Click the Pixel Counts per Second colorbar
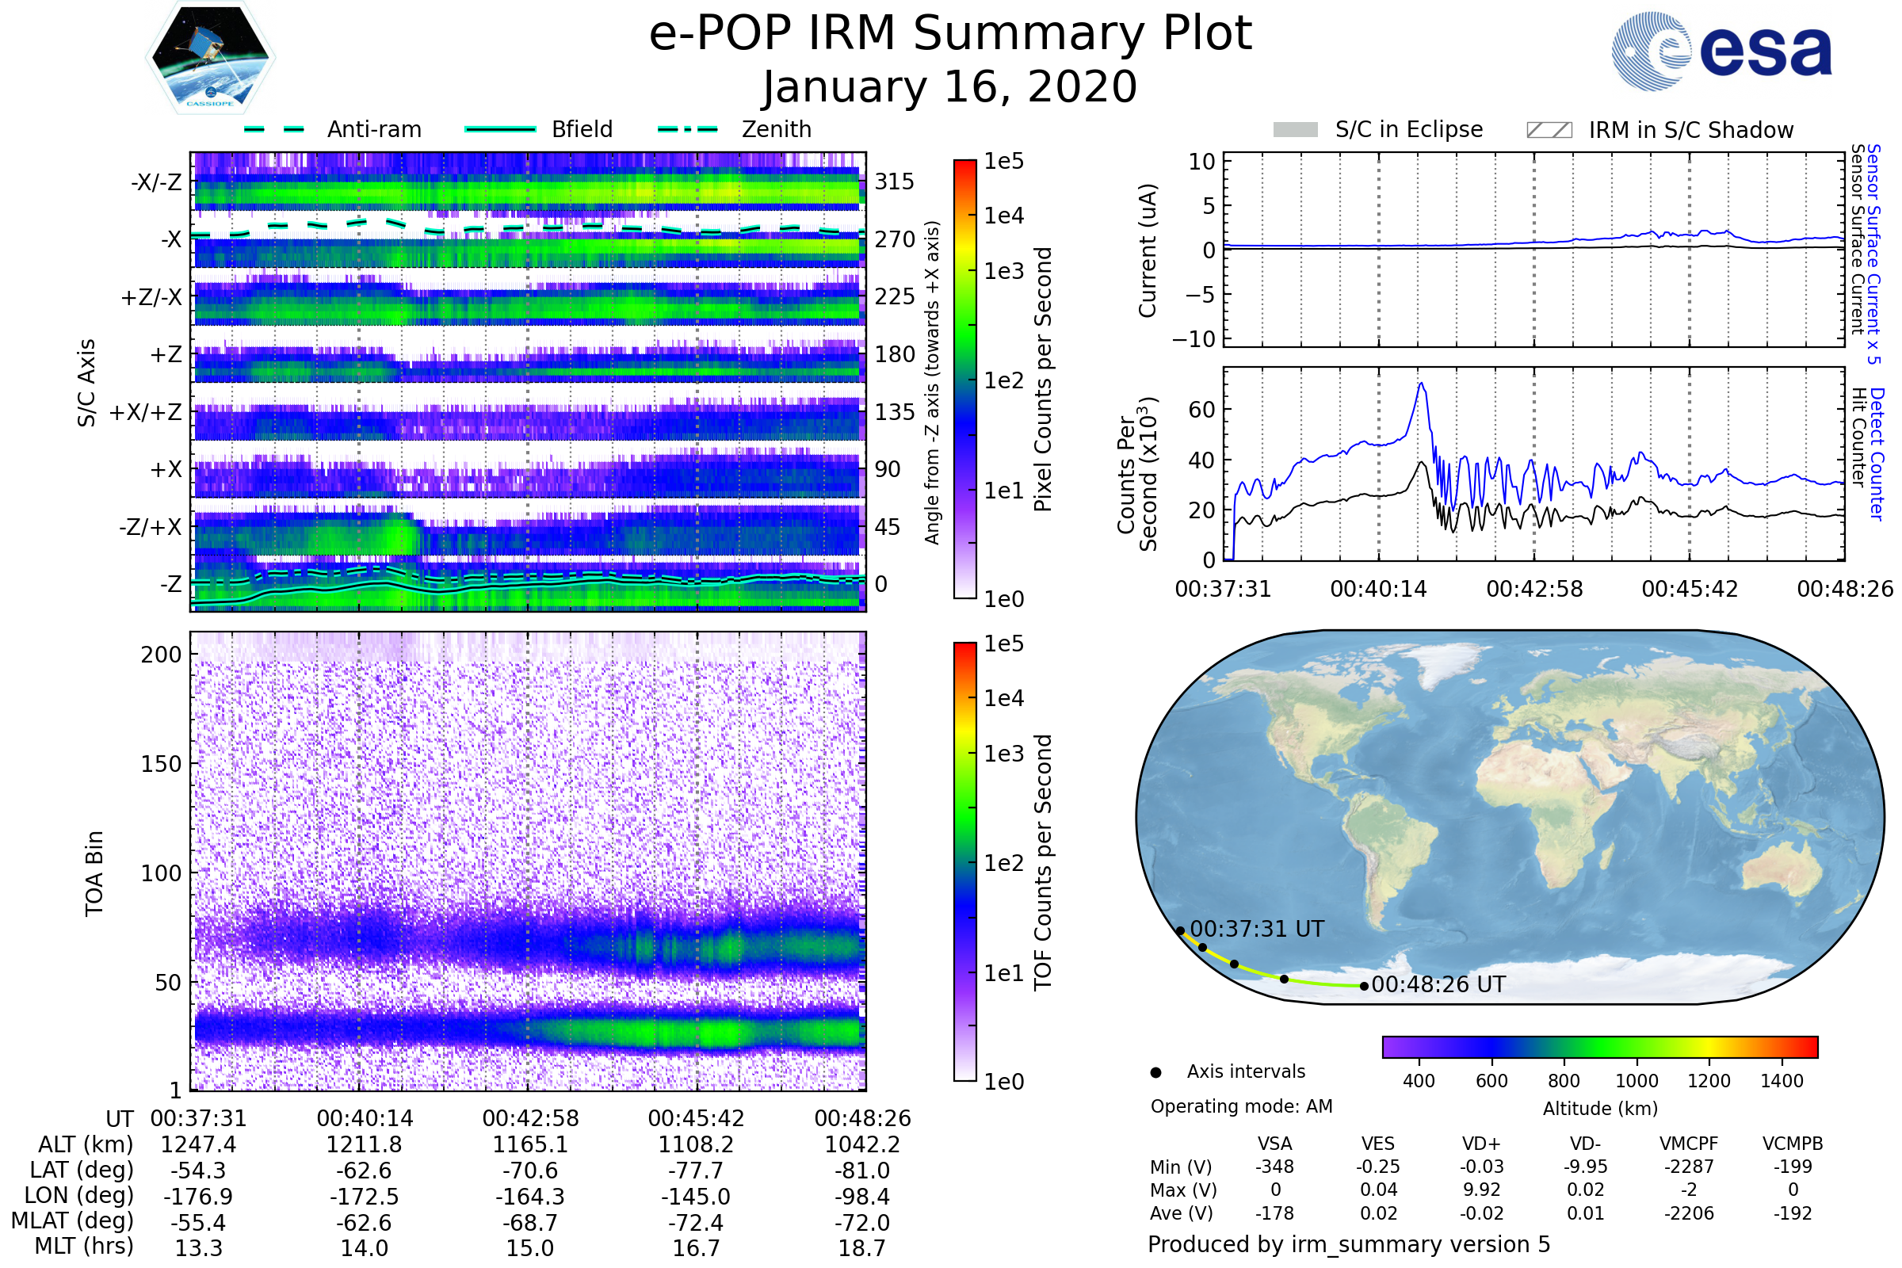The height and width of the screenshot is (1268, 1902). pyautogui.click(x=964, y=379)
